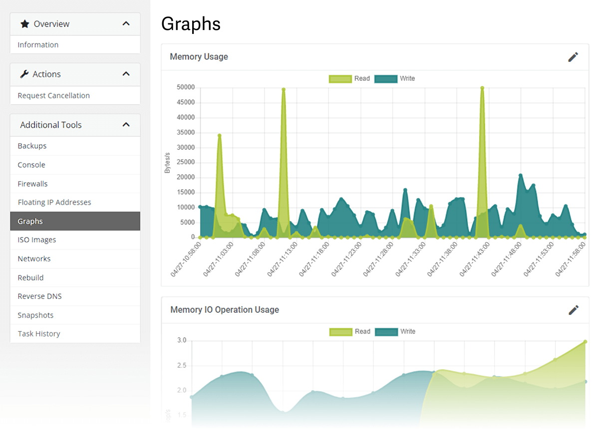Click the Overview panel heading text
This screenshot has height=429, width=599.
pyautogui.click(x=51, y=24)
